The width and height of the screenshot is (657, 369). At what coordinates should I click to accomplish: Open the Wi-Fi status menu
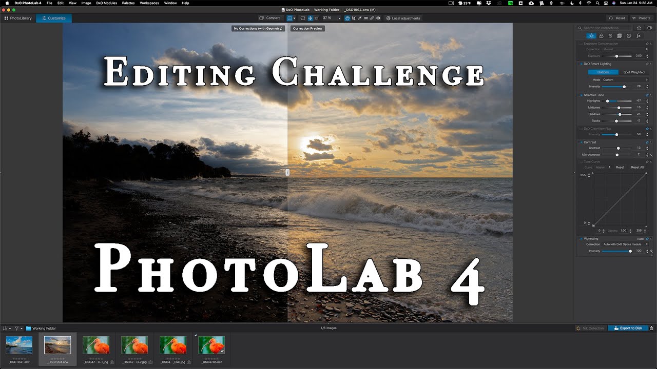(588, 3)
